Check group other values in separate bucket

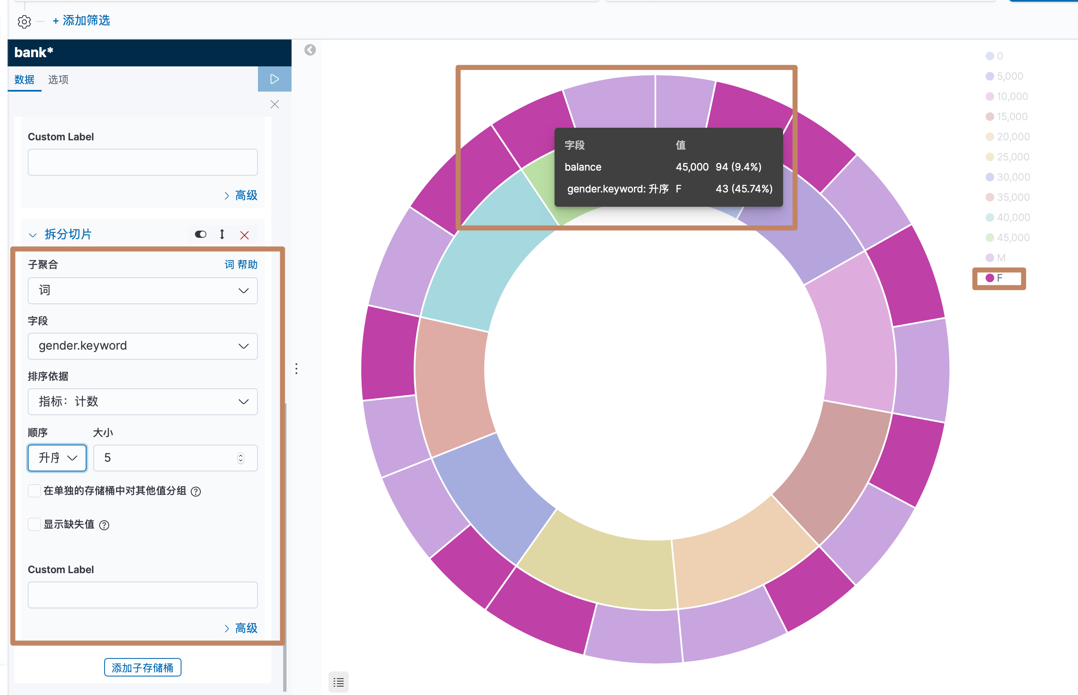coord(34,490)
